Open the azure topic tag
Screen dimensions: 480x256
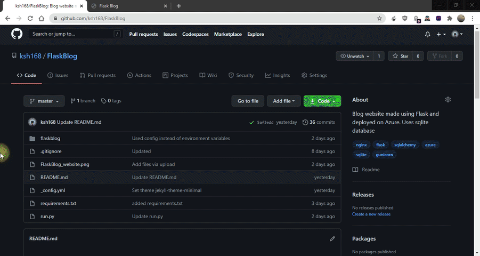(x=430, y=145)
